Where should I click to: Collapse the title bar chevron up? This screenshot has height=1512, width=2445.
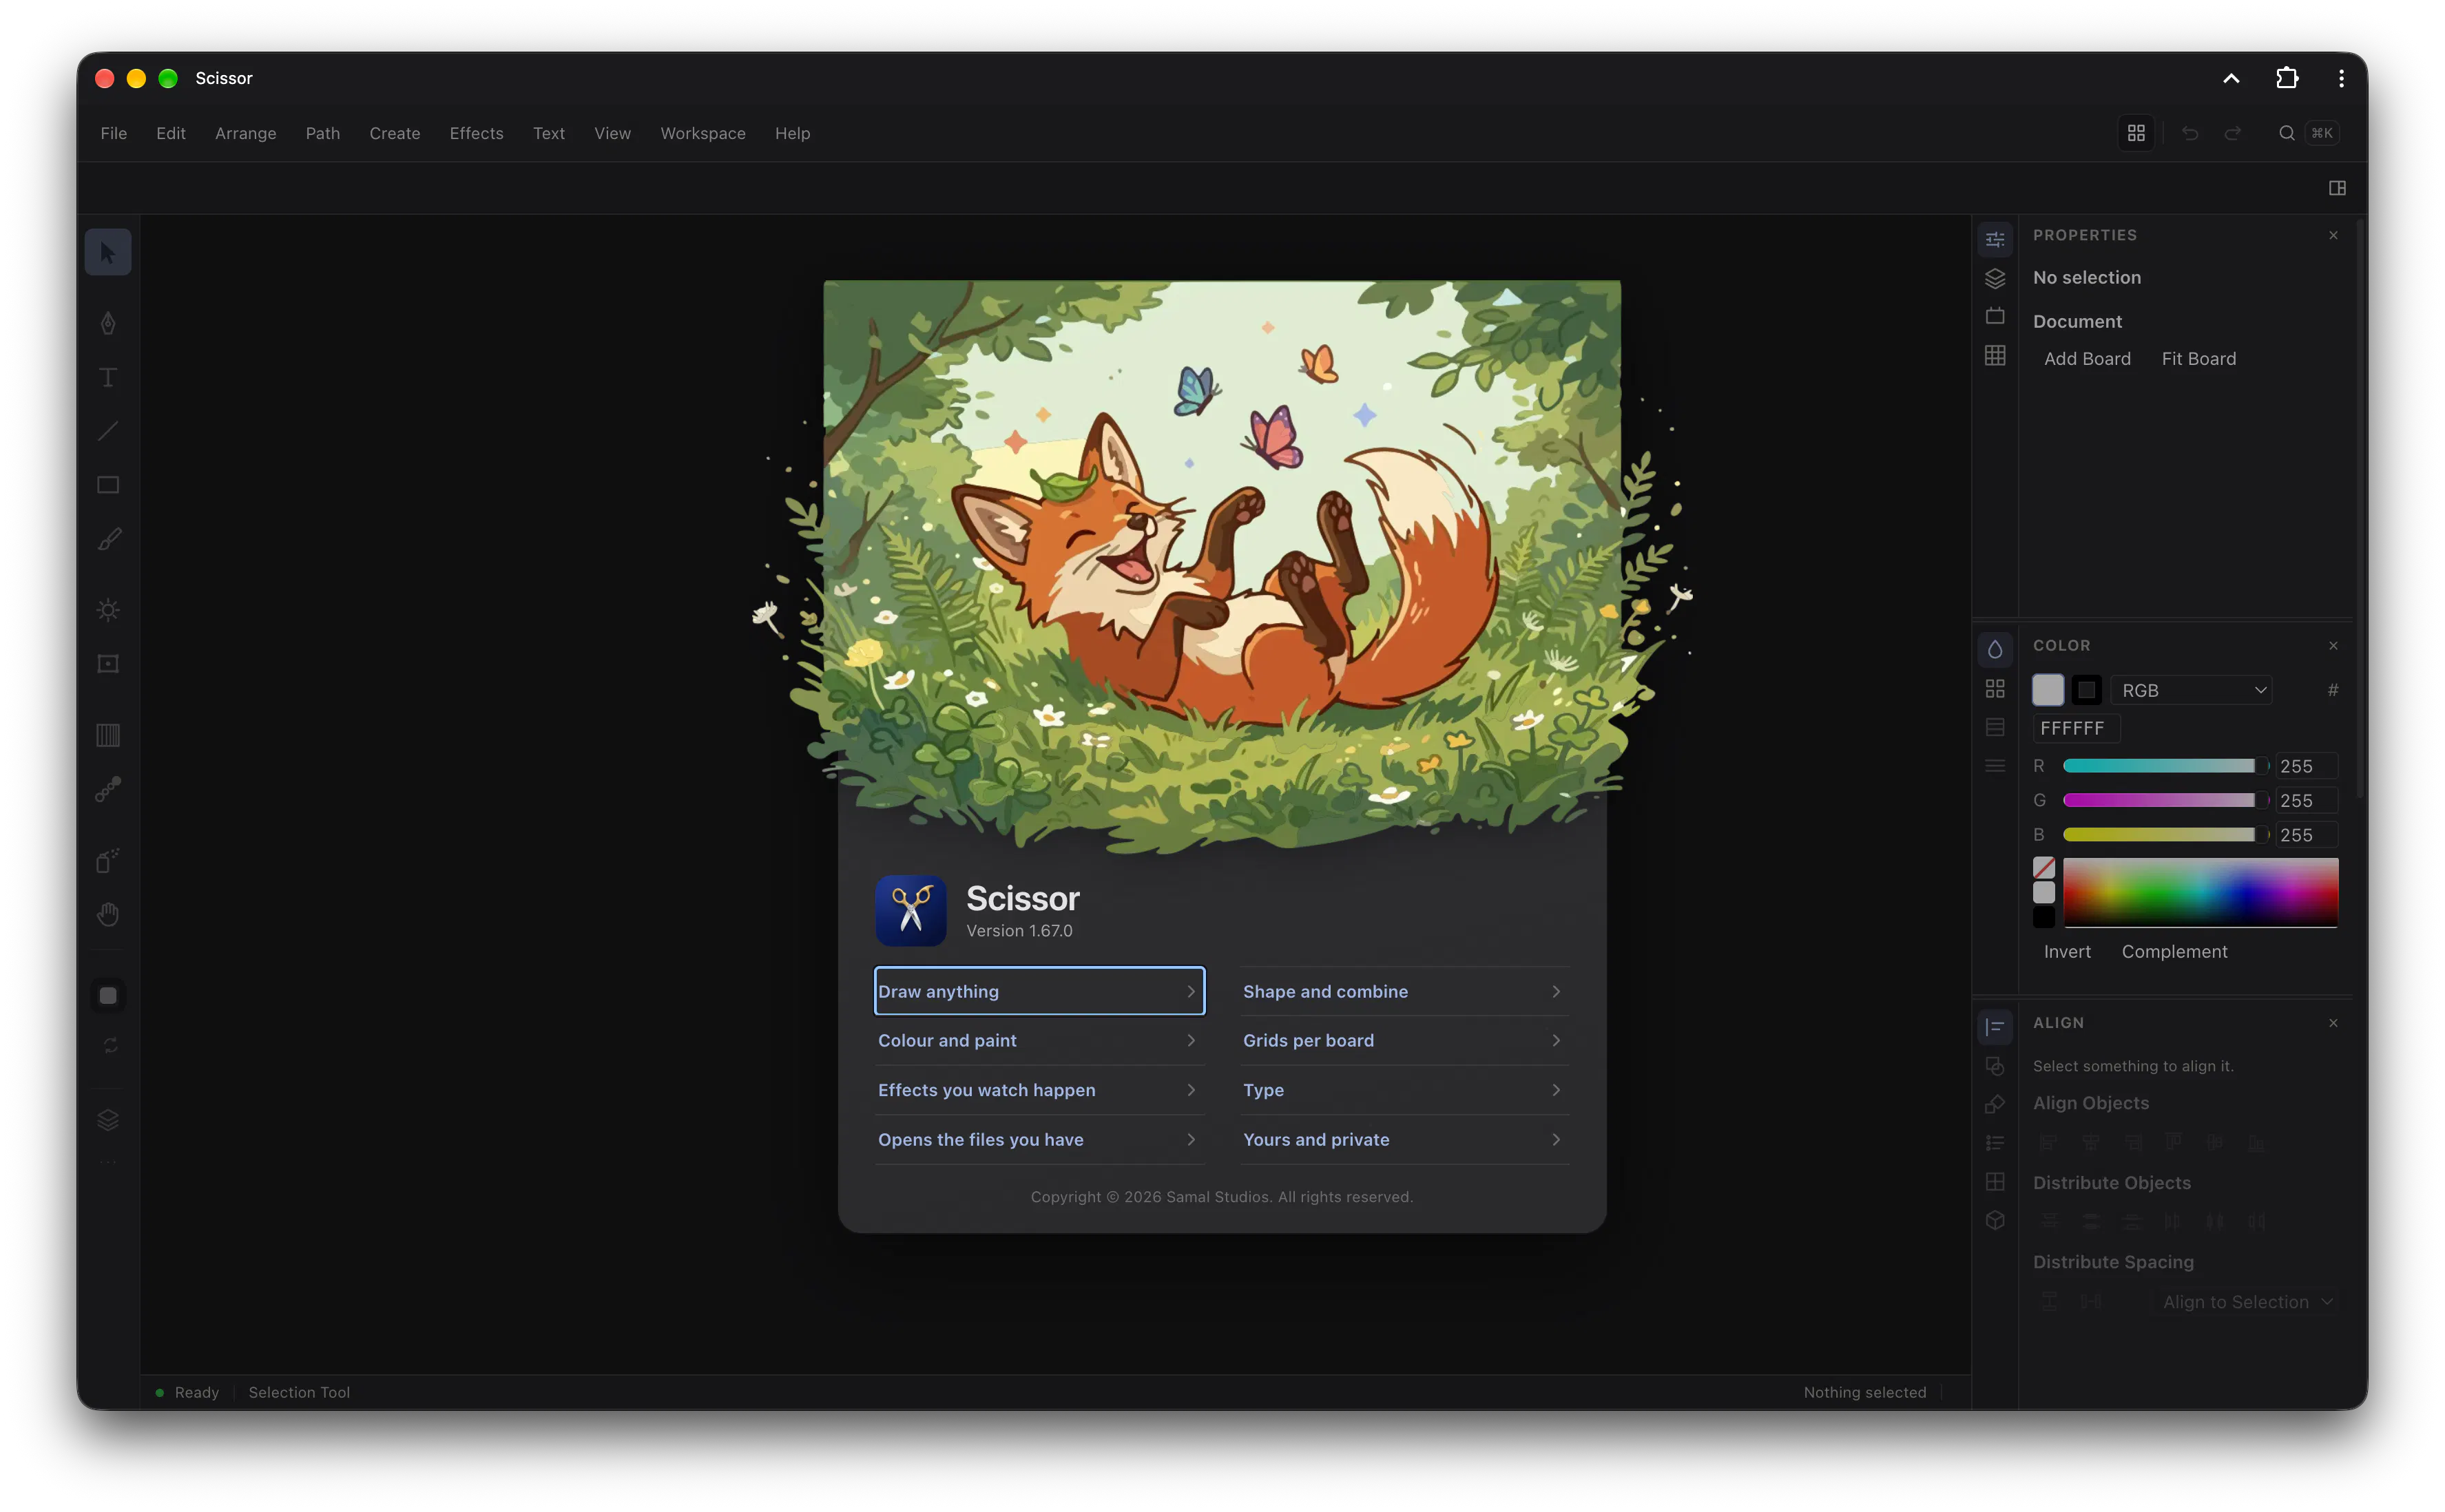pos(2231,78)
